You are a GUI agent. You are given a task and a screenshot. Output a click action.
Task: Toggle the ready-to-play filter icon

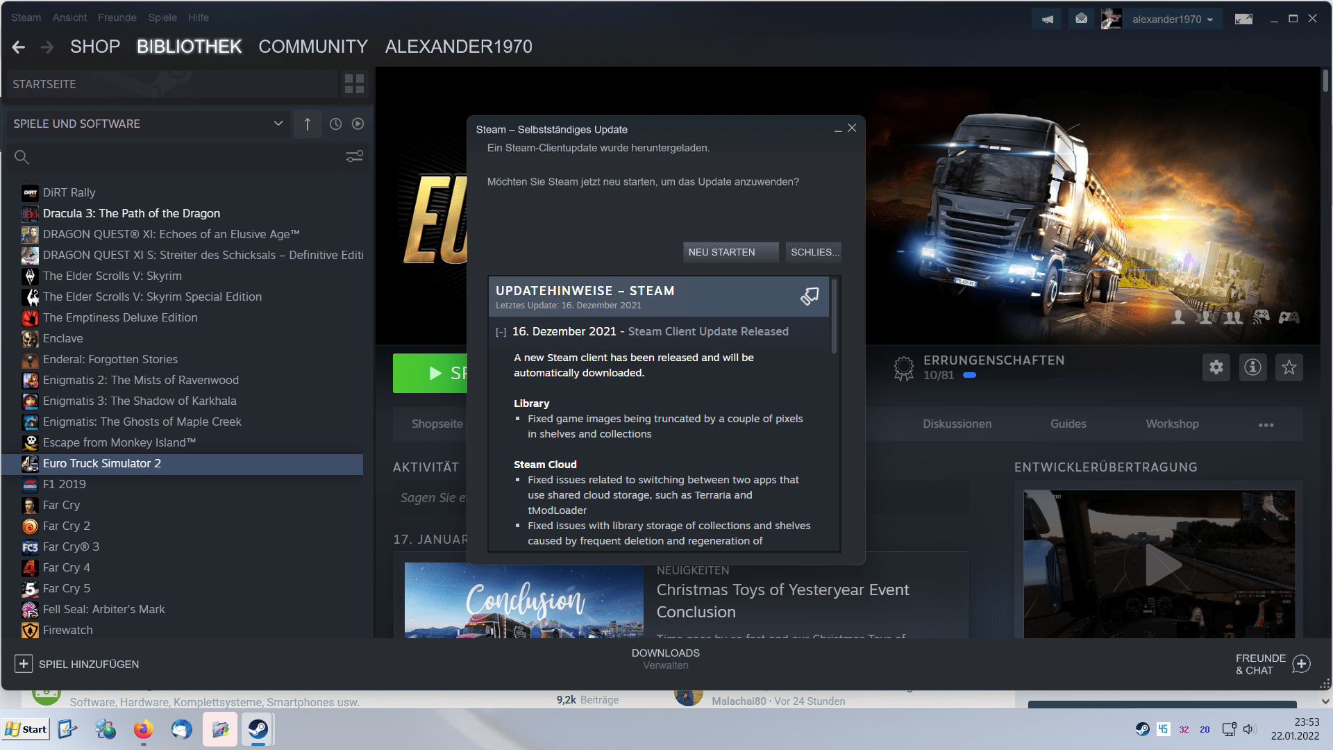(x=358, y=124)
